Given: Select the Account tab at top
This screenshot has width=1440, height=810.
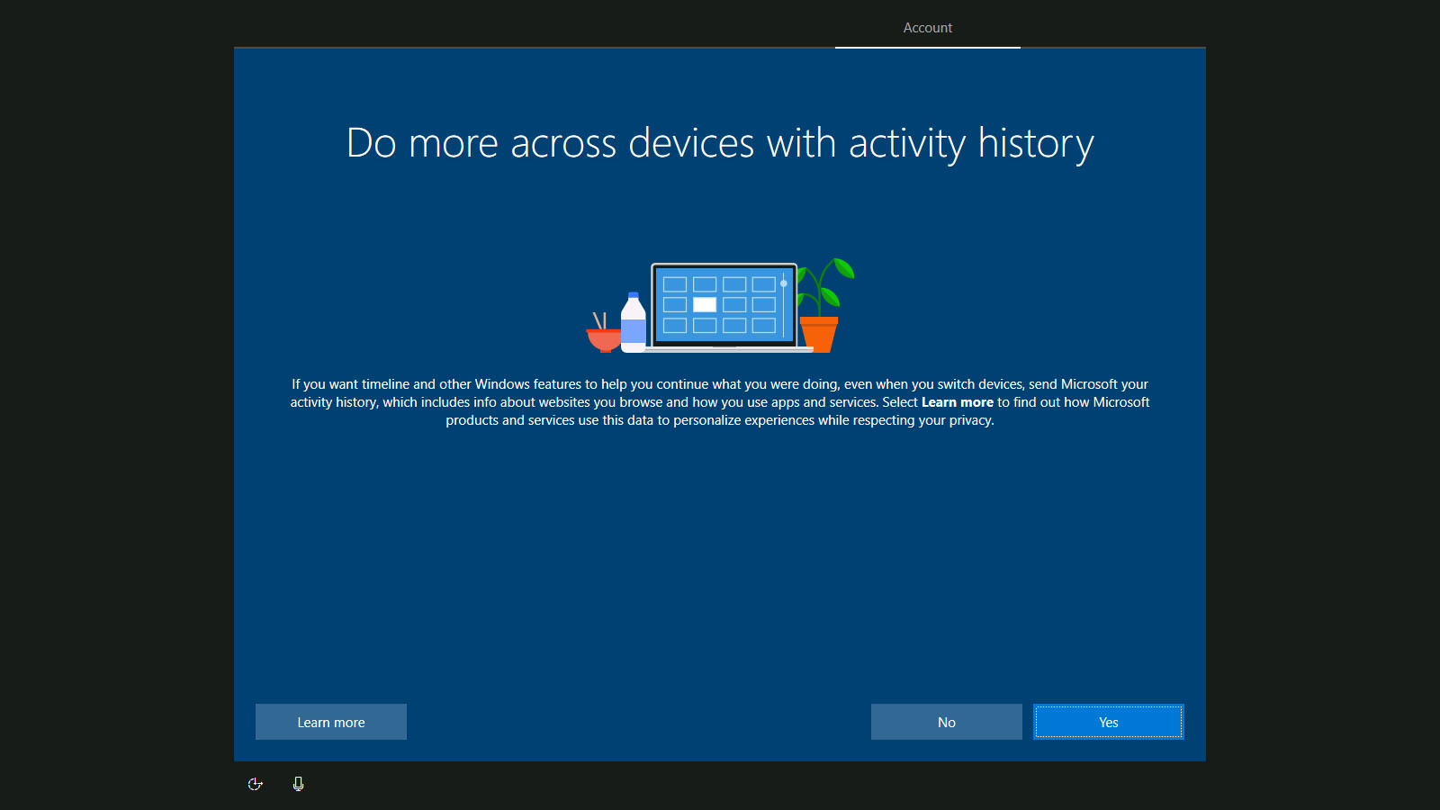Looking at the screenshot, I should tap(927, 28).
